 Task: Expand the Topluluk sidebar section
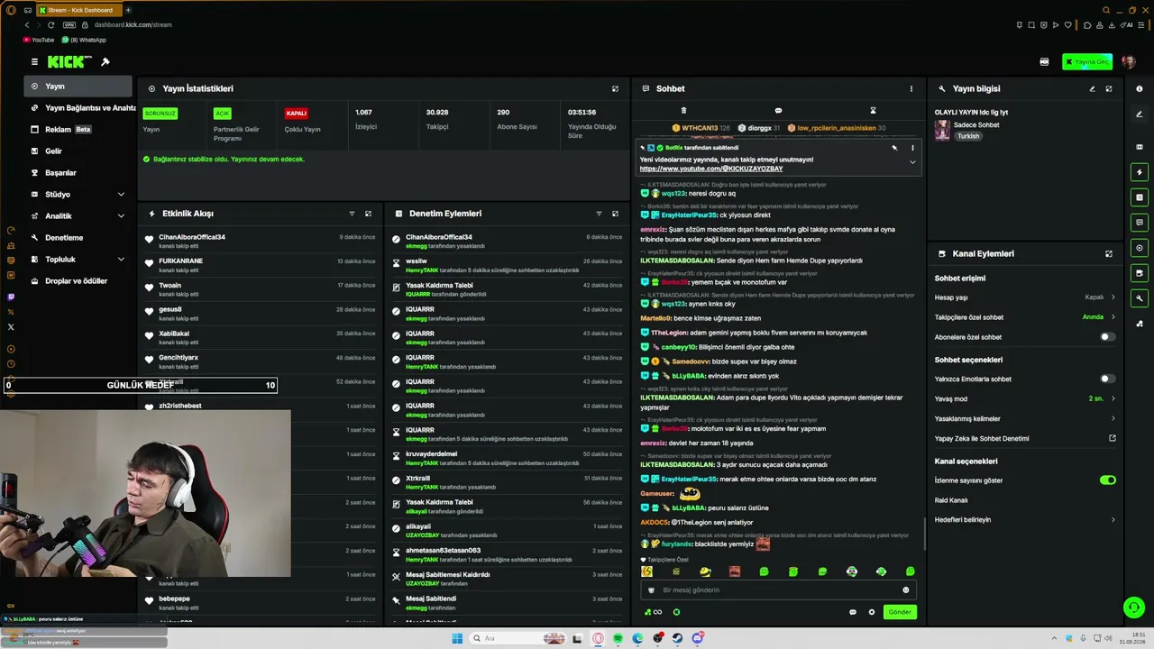click(x=121, y=260)
